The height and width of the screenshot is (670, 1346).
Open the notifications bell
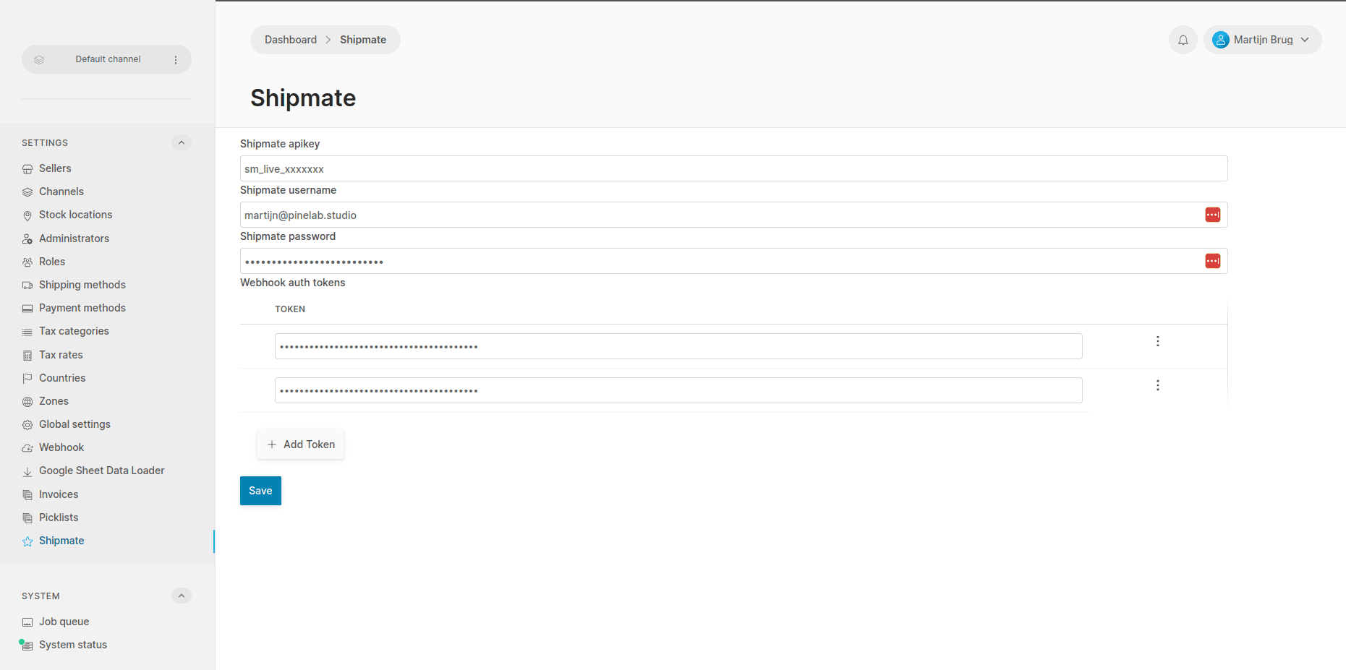click(x=1183, y=40)
